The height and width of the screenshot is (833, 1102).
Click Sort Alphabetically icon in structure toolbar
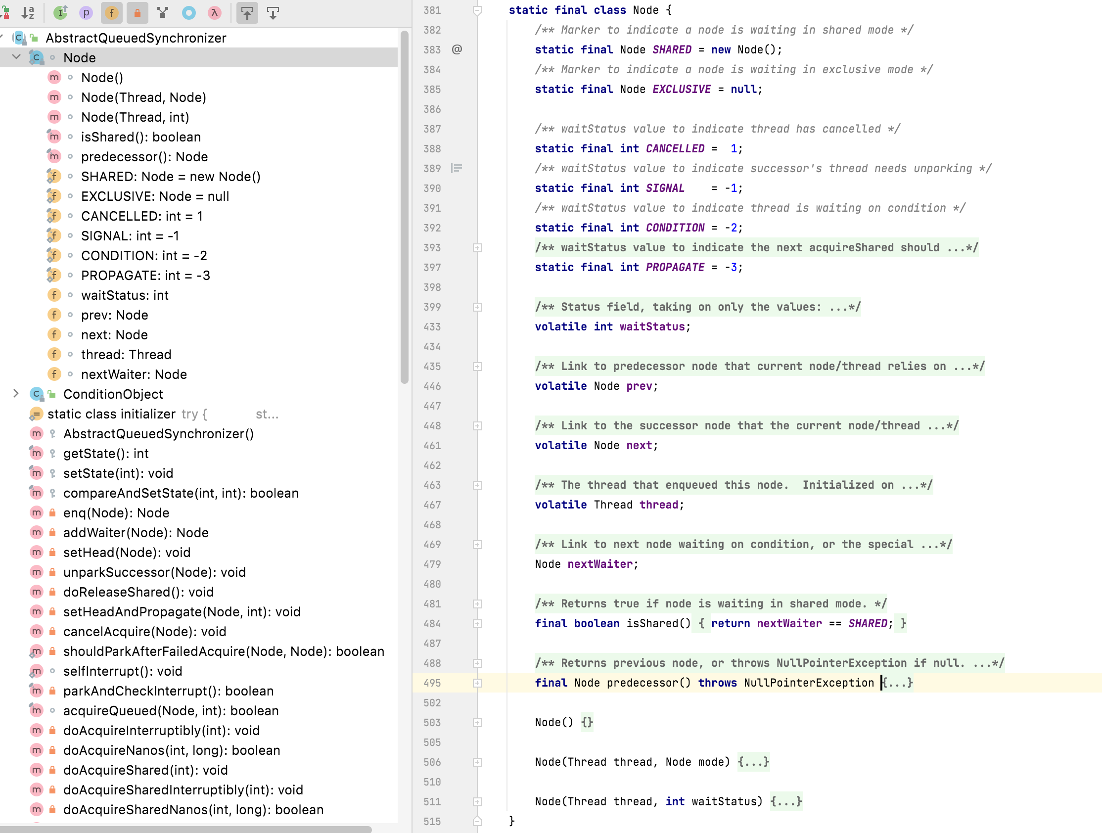28,13
